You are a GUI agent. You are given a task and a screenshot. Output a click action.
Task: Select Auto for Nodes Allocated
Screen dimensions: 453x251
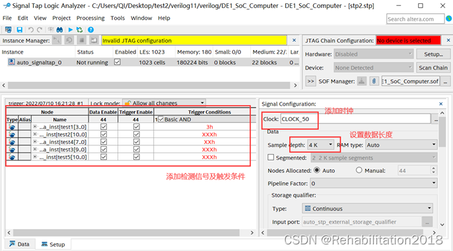[x=317, y=170]
